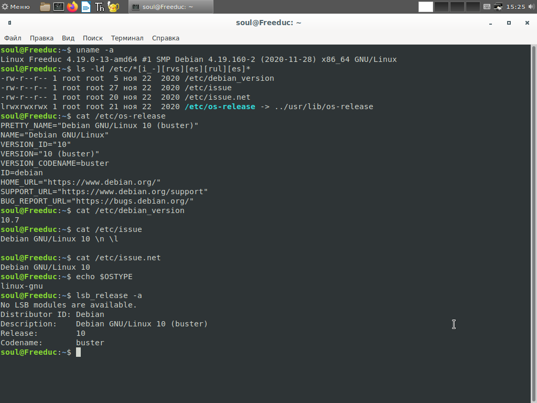Click the 'linux-gnu' output

pos(22,286)
